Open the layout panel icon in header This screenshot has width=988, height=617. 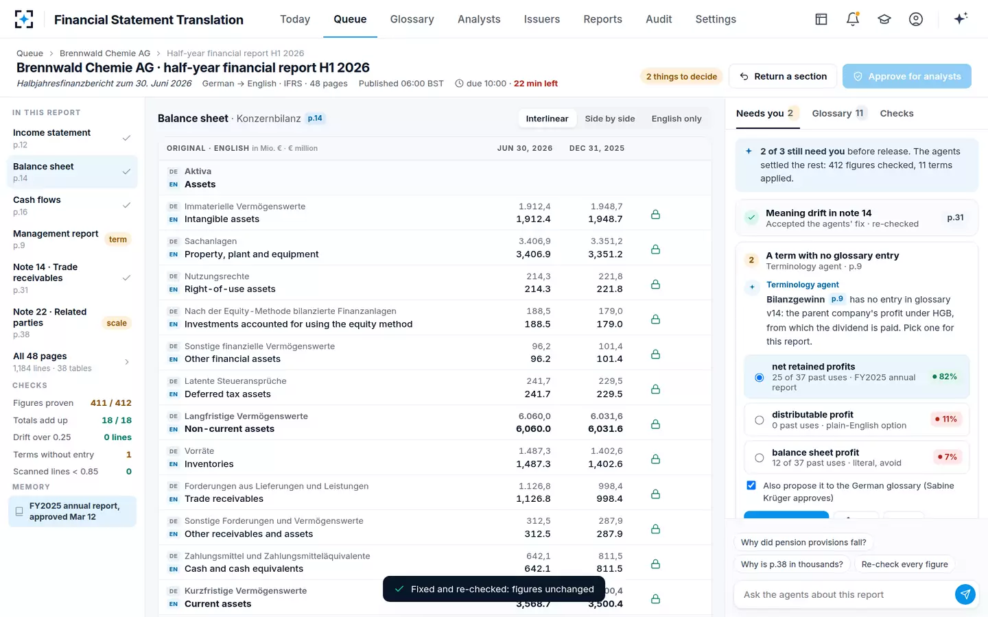(x=821, y=19)
